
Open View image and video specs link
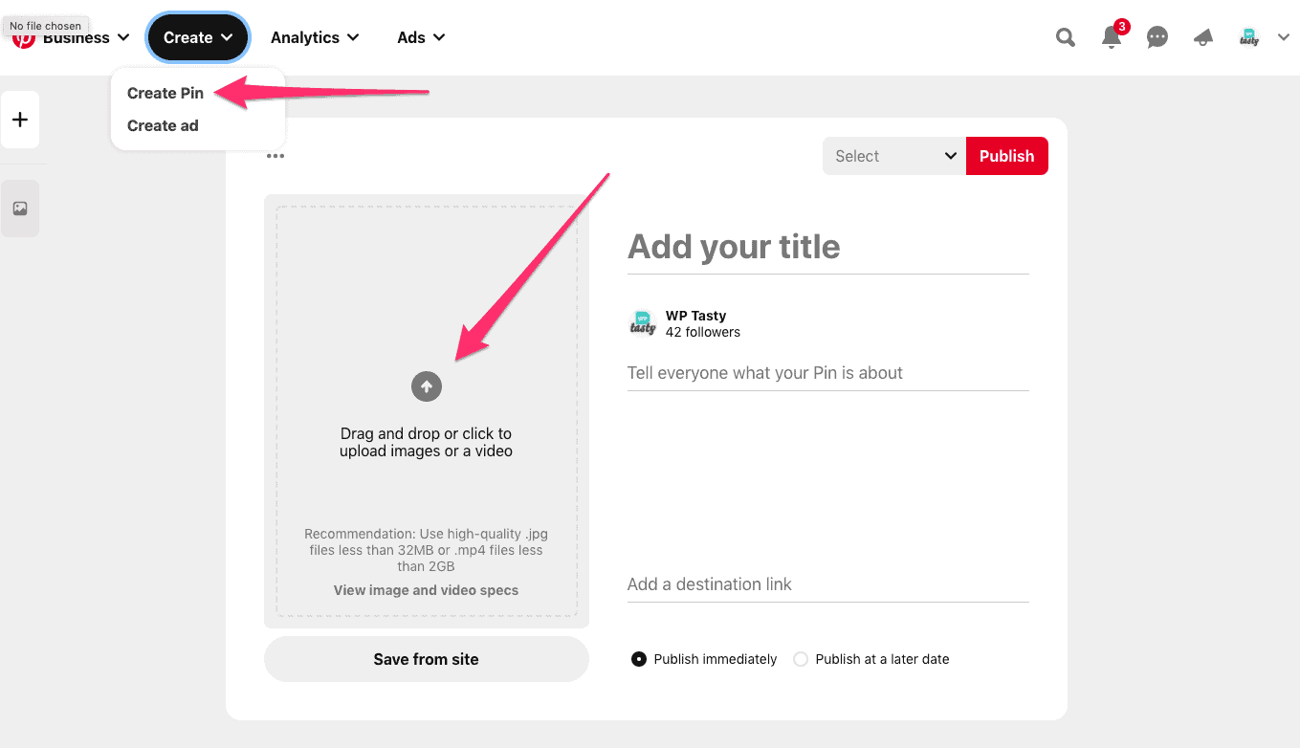(x=426, y=590)
